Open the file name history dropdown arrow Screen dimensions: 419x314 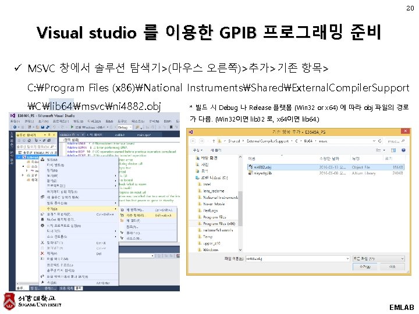click(347, 258)
